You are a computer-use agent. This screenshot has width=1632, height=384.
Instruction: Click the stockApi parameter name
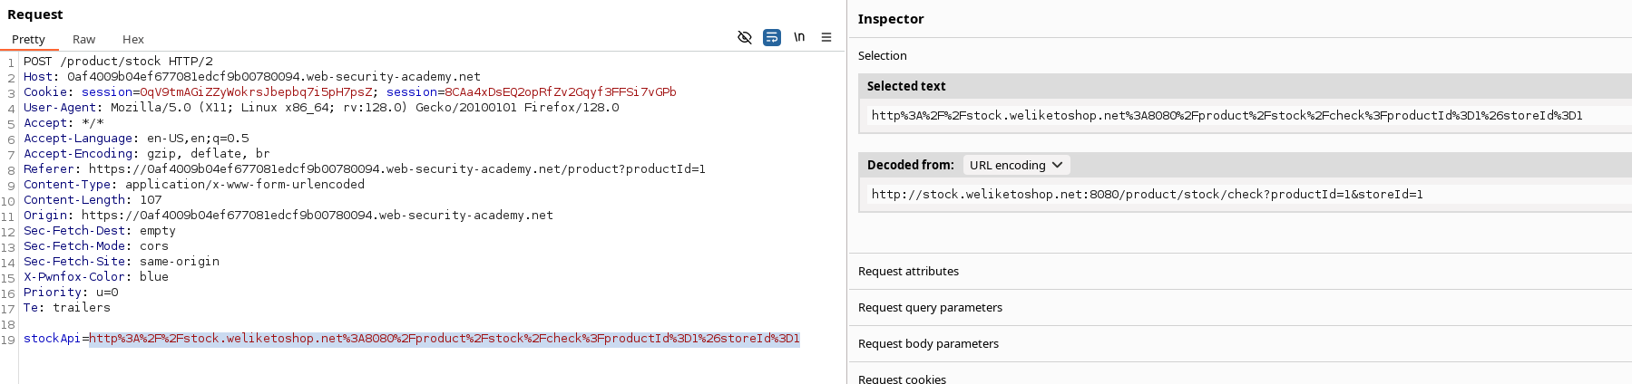52,338
